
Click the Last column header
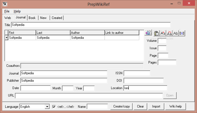point(53,33)
